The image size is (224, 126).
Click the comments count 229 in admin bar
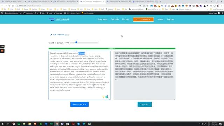point(42,13)
